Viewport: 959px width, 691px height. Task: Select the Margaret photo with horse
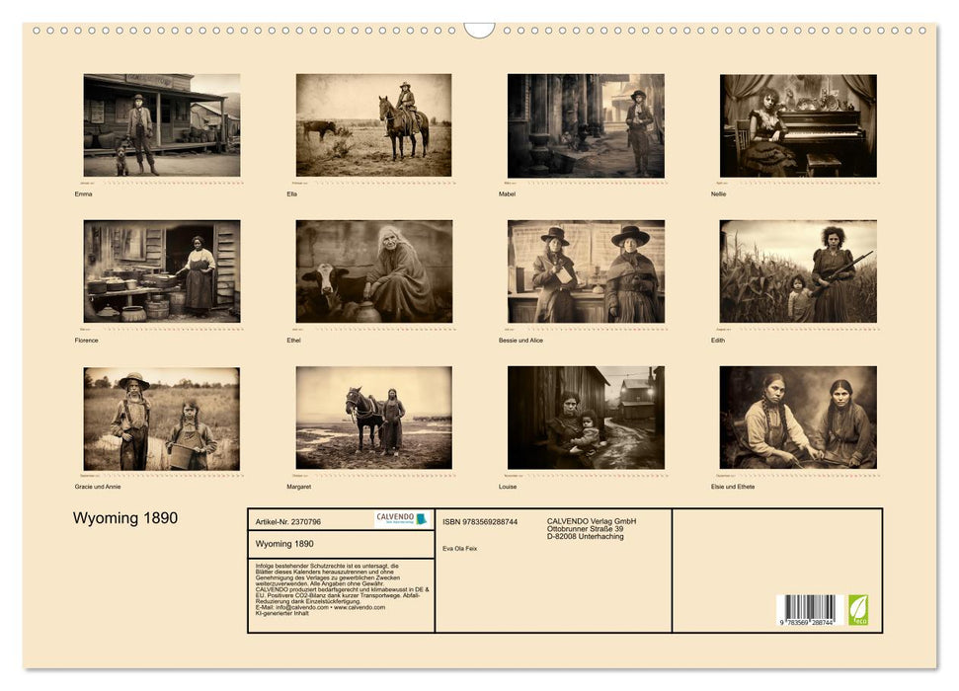(x=374, y=418)
